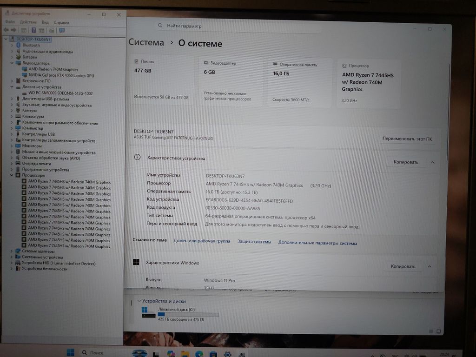Open the Справка menu
476x357 pixels.
(x=61, y=22)
